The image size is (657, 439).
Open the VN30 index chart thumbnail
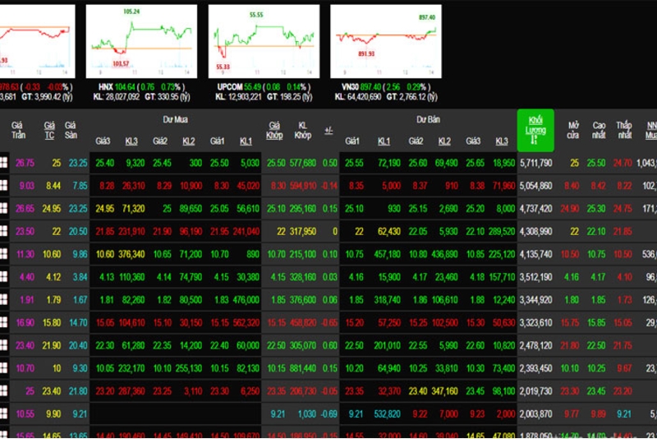click(x=386, y=41)
